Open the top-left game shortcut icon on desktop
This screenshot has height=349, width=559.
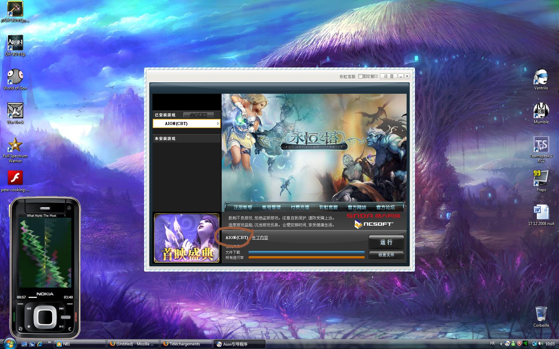[15, 11]
